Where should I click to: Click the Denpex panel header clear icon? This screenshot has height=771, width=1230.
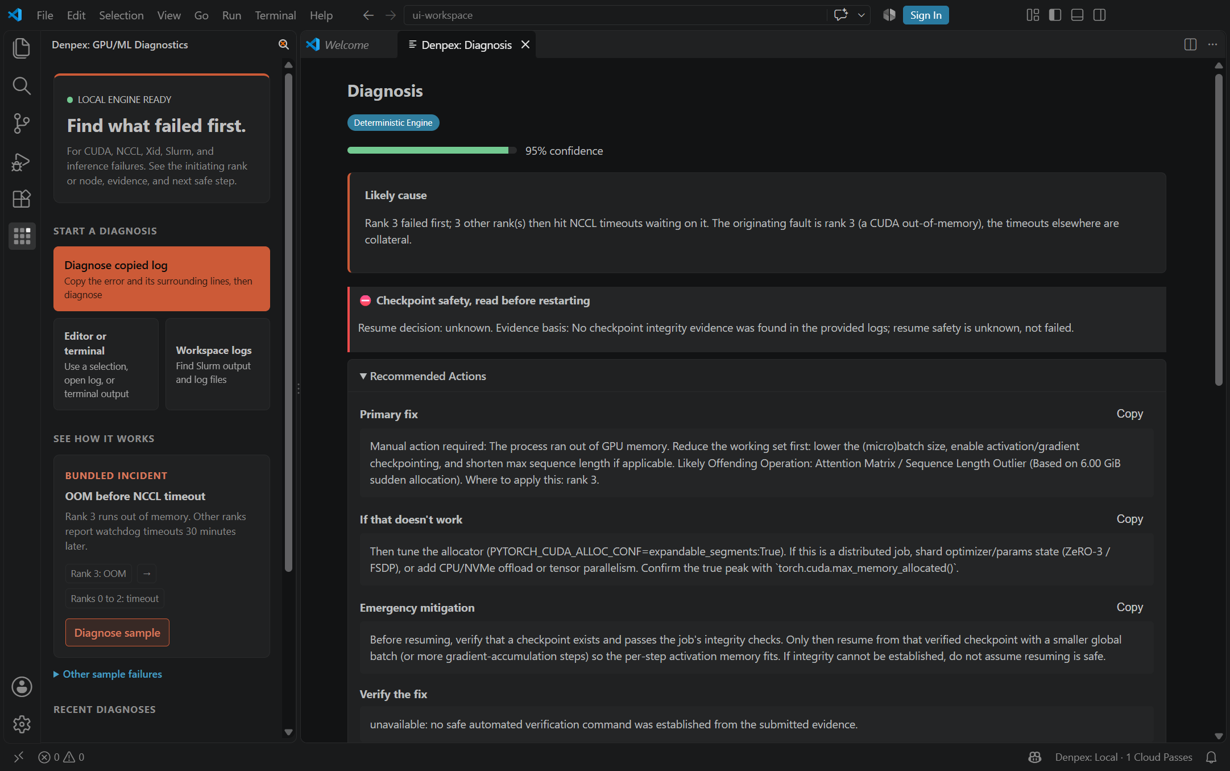(283, 44)
